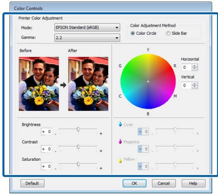Click the plus end of Contrast slider
218x194 pixels.
coord(101,151)
